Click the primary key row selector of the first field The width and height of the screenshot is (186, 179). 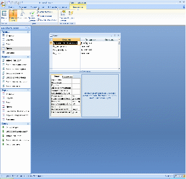51,43
